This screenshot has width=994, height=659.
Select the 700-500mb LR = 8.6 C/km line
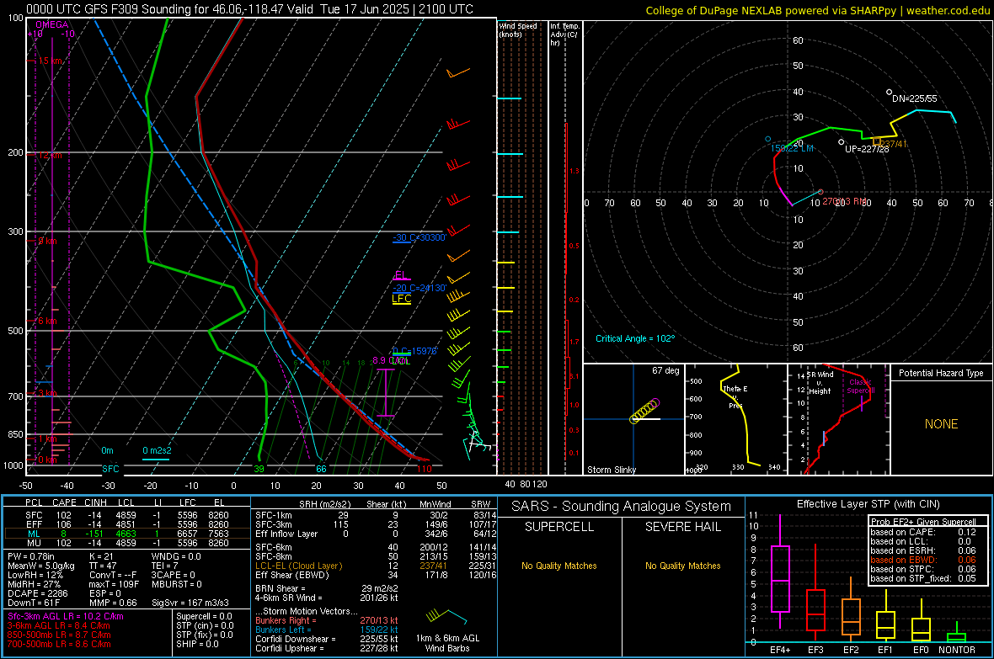coord(59,644)
